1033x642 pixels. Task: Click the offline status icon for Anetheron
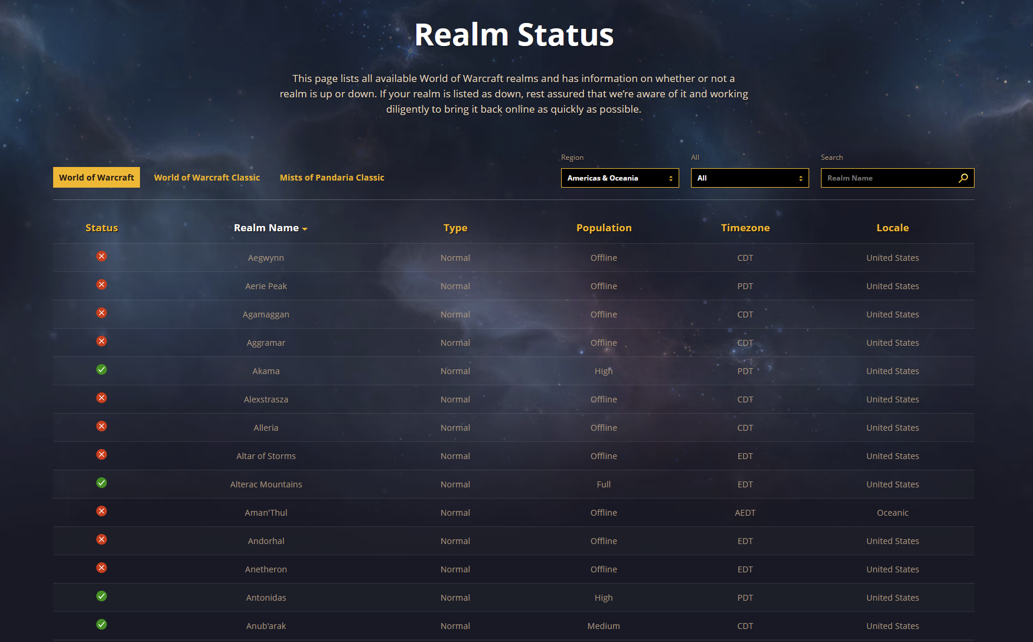(x=102, y=568)
